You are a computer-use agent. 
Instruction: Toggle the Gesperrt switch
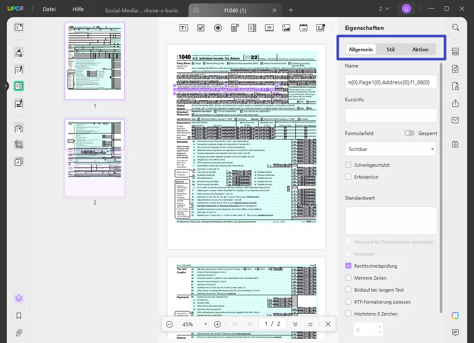coord(409,133)
